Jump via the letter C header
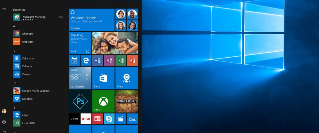 coord(14,51)
